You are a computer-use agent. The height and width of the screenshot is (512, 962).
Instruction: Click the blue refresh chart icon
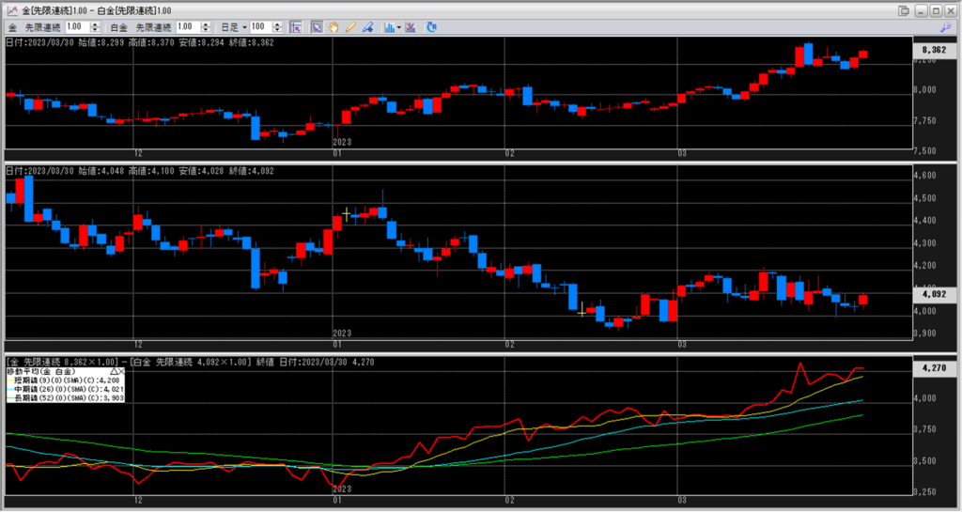[431, 27]
